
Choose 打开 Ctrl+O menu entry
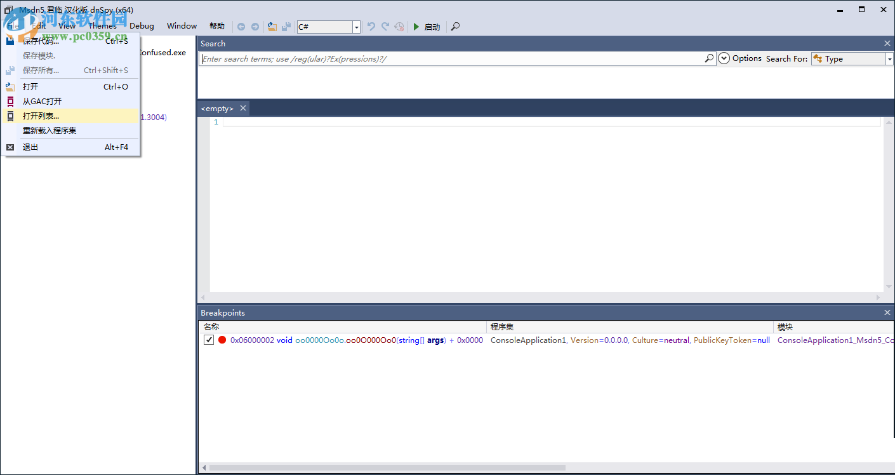coord(71,86)
